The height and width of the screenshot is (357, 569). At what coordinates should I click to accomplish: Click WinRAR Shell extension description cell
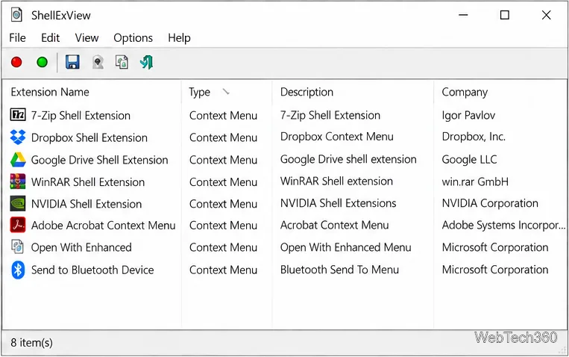coord(336,181)
